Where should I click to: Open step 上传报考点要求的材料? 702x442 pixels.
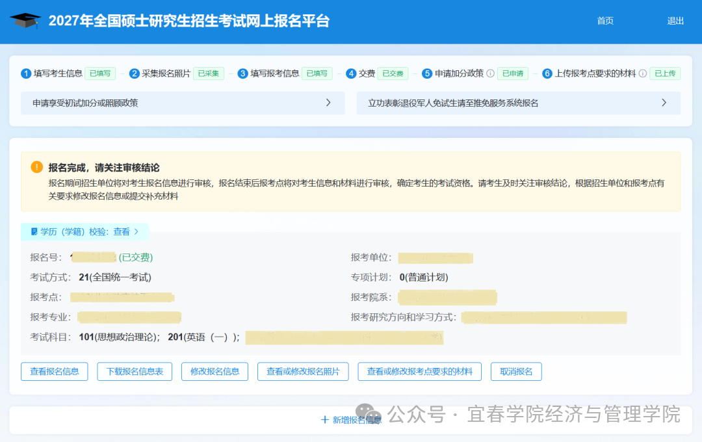click(595, 73)
